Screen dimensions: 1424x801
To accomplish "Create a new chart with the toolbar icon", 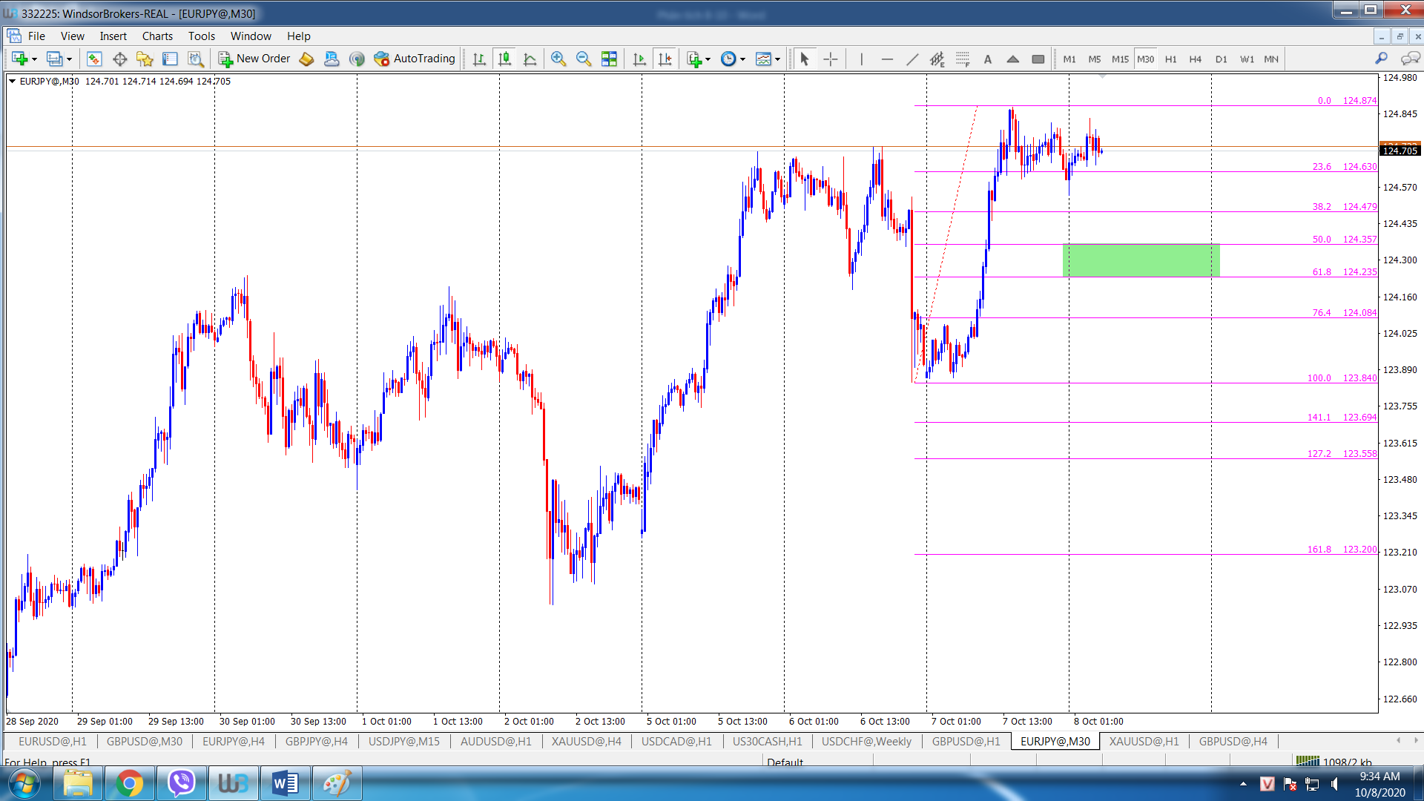I will [20, 59].
